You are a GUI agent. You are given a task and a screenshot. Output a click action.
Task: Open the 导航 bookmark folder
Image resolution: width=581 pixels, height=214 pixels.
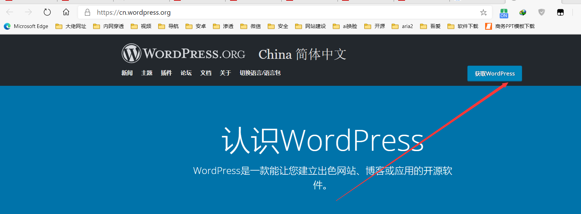coord(168,26)
